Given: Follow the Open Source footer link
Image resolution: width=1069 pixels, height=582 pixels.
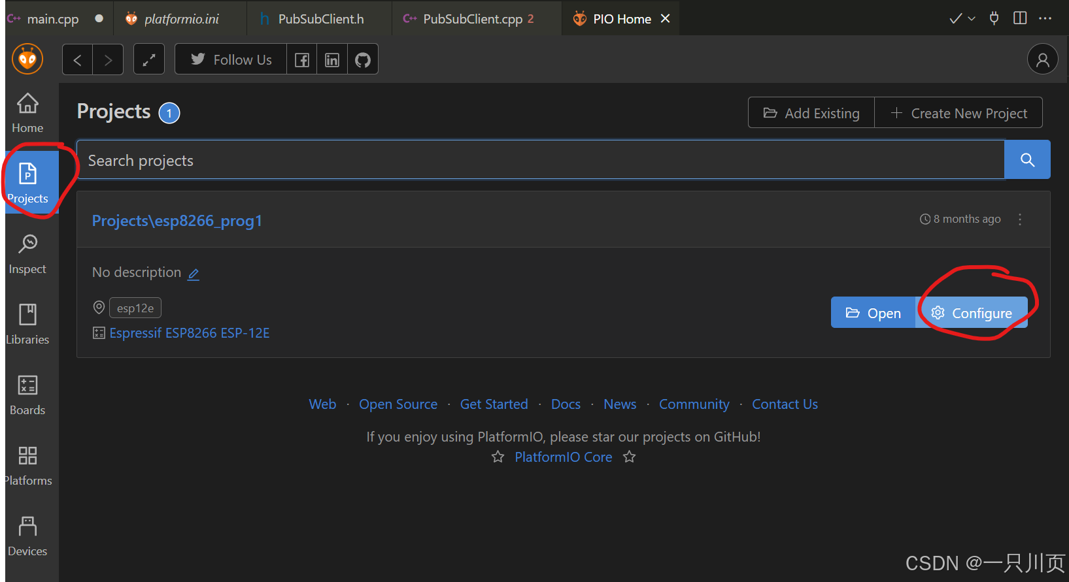Looking at the screenshot, I should 398,404.
